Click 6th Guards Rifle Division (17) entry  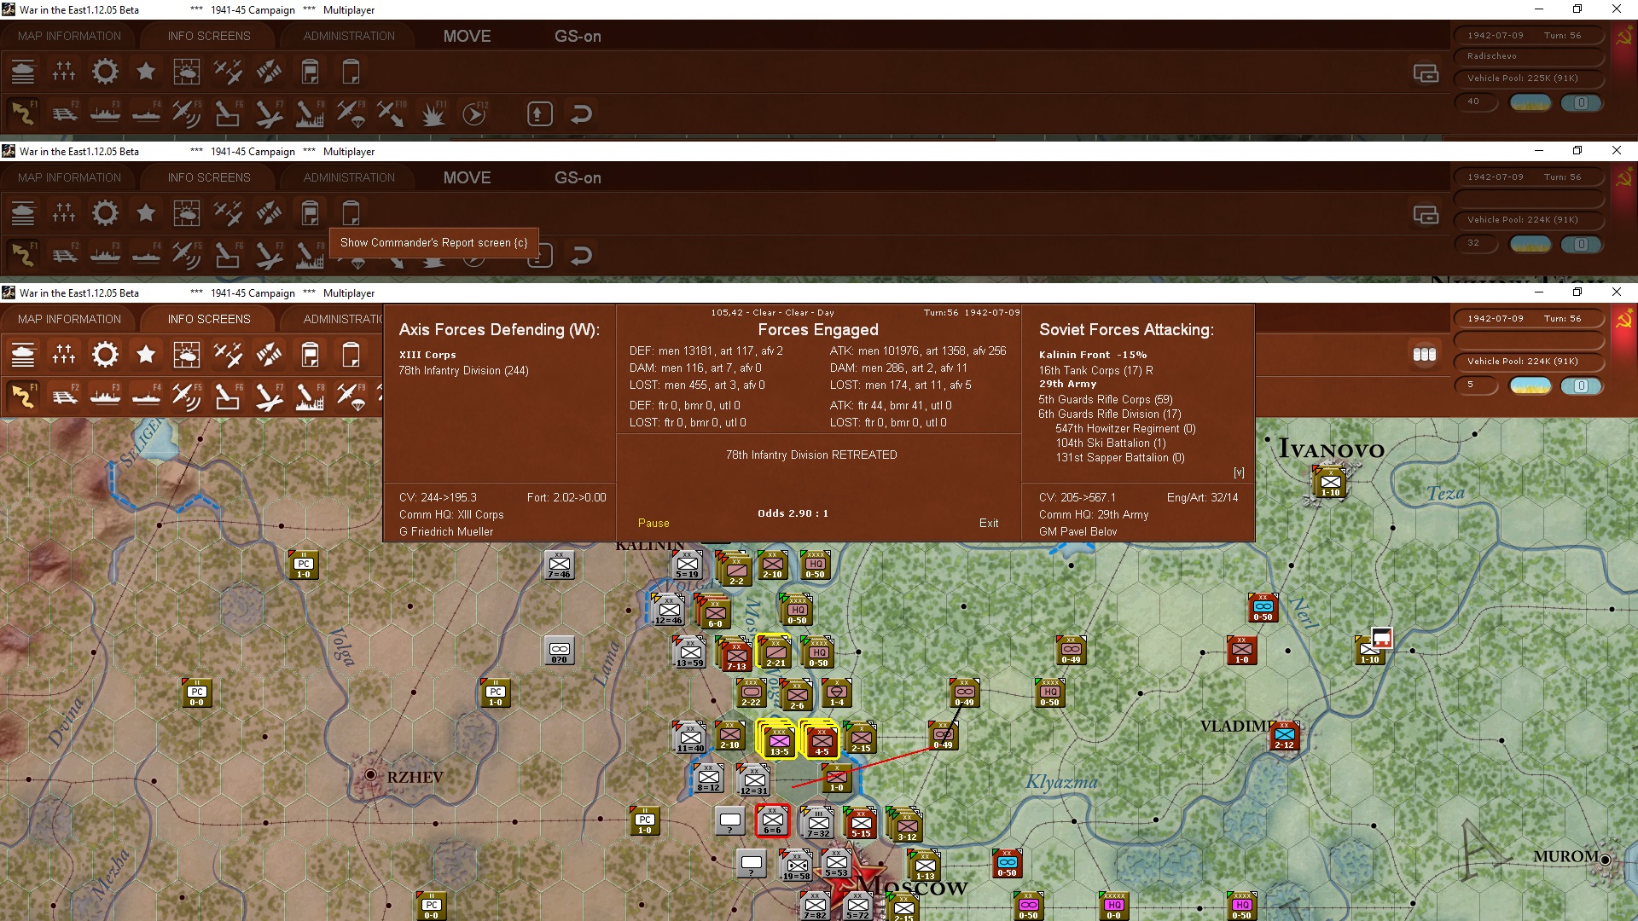pos(1110,414)
